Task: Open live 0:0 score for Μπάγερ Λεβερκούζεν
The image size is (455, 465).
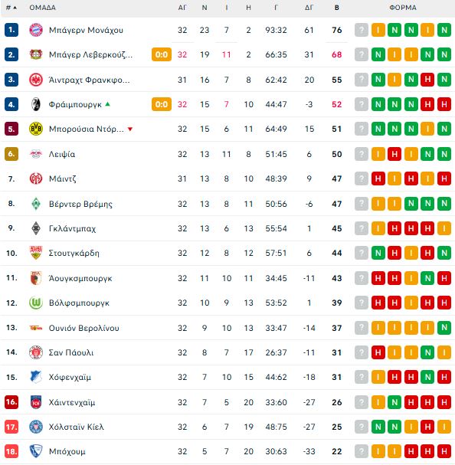Action: pyautogui.click(x=162, y=54)
